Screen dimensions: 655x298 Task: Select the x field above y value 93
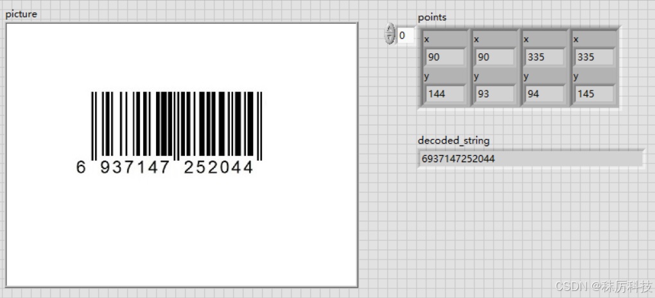(494, 57)
